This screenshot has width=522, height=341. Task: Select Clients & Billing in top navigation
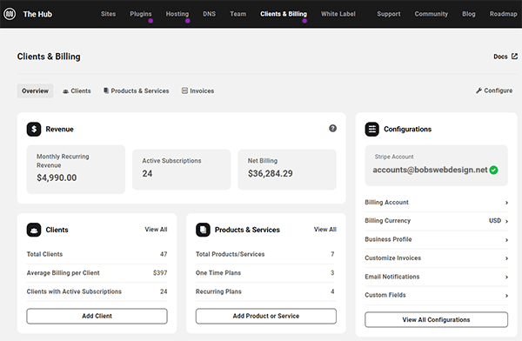point(284,14)
